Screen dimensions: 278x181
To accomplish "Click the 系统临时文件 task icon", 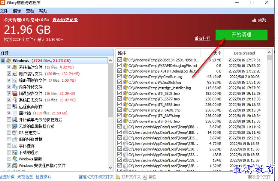I will coord(15,67).
